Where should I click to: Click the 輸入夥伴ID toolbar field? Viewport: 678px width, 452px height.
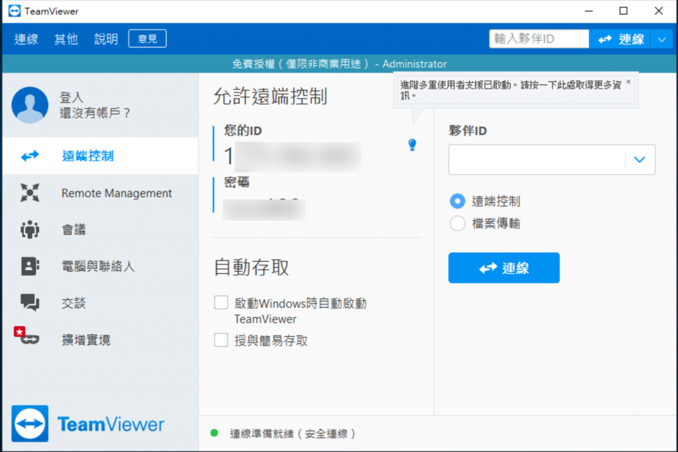(x=539, y=39)
